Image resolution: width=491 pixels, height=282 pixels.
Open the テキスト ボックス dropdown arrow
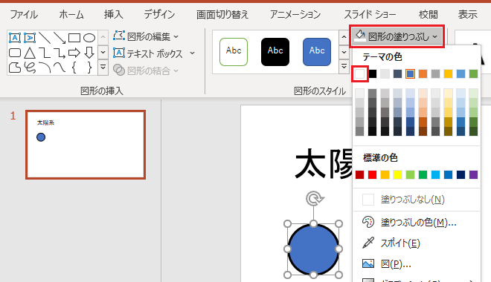coord(192,53)
